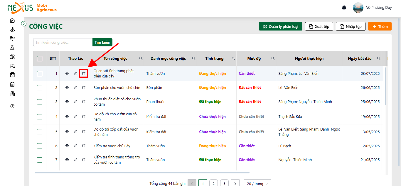Go to page 3 in pagination
The image size is (401, 186).
click(224, 183)
